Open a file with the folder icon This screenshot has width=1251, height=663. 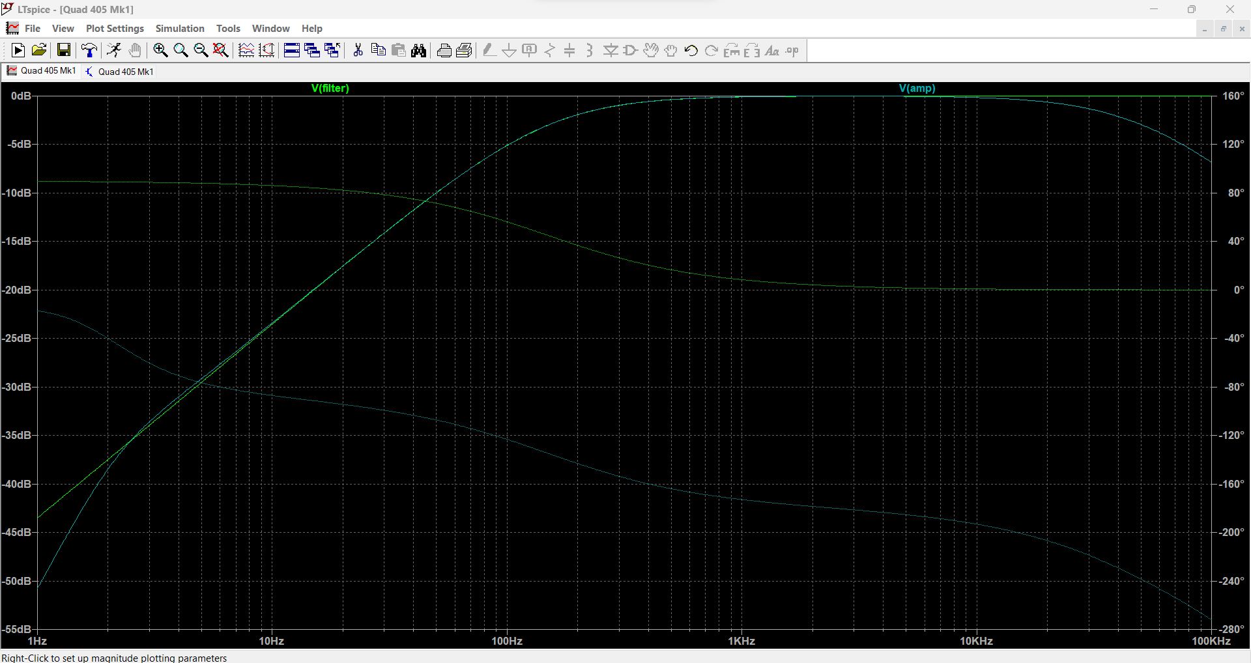39,50
